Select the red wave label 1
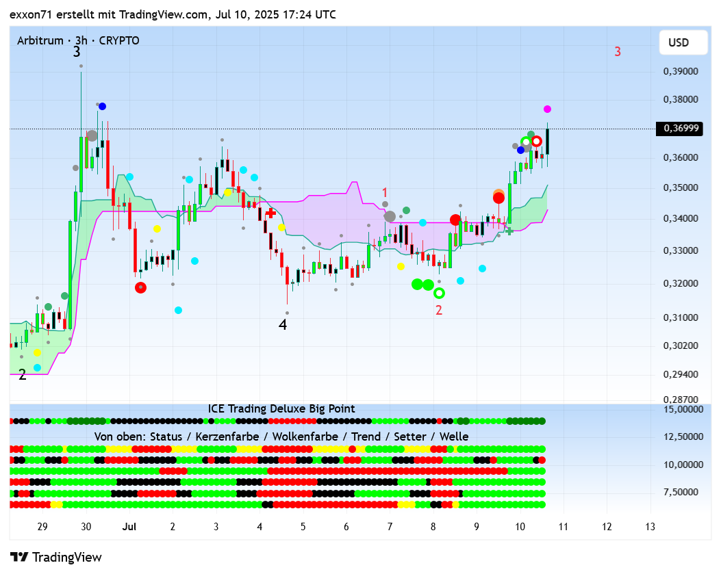The height and width of the screenshot is (574, 721). tap(385, 193)
